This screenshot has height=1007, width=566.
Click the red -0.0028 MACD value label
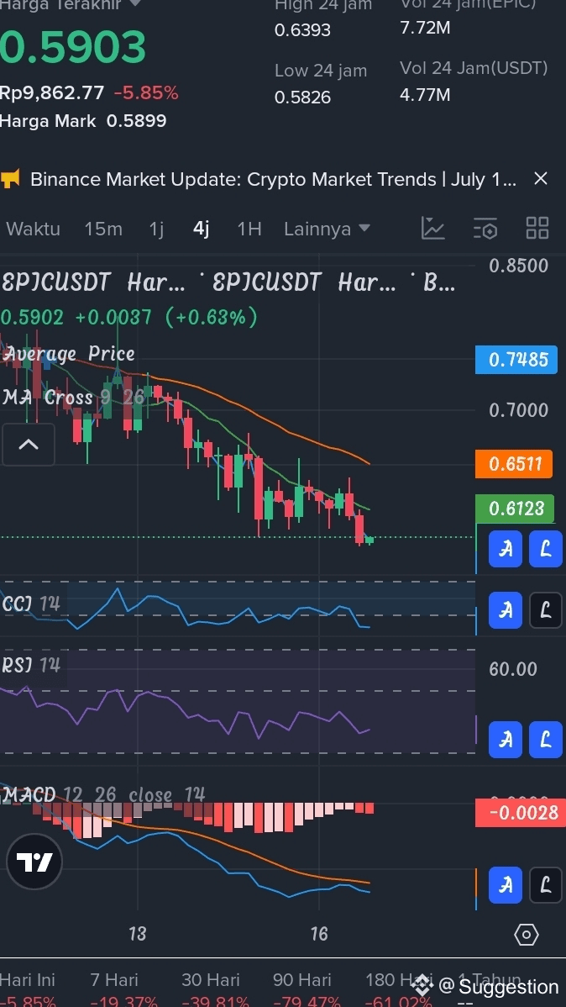(x=521, y=812)
